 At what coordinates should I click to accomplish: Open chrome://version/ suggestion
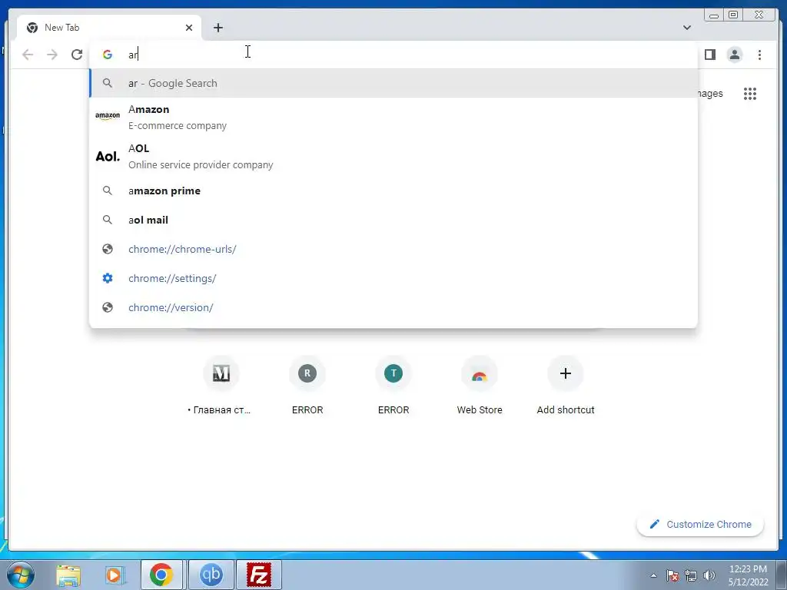[393, 307]
